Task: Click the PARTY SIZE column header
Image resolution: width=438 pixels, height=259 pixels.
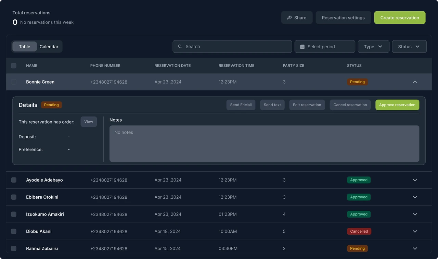Action: pyautogui.click(x=293, y=65)
